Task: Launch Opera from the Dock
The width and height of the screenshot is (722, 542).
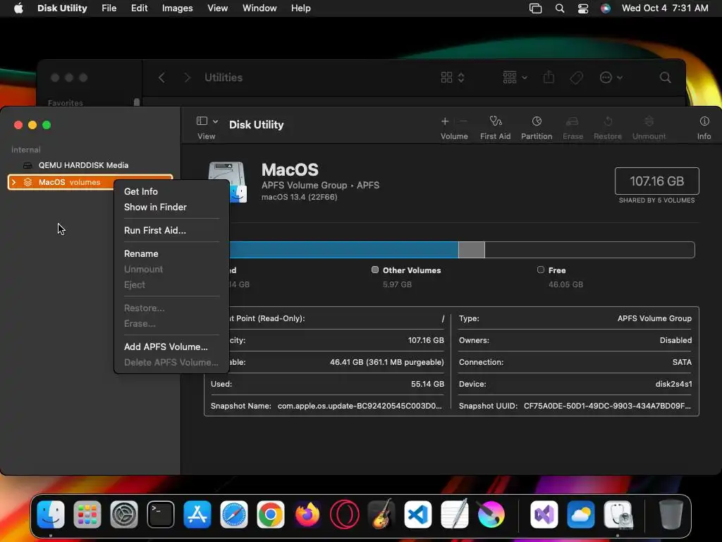Action: click(x=344, y=514)
